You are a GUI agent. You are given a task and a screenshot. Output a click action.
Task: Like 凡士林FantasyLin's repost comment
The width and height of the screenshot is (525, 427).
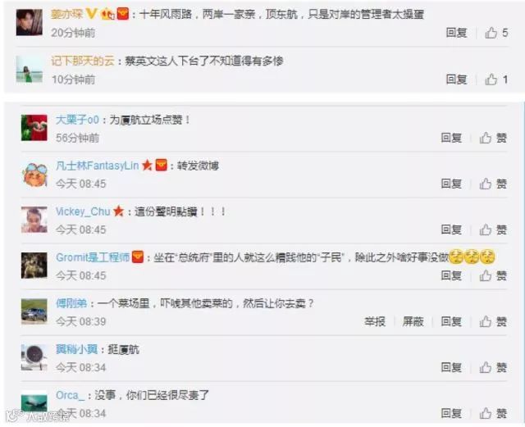click(493, 184)
